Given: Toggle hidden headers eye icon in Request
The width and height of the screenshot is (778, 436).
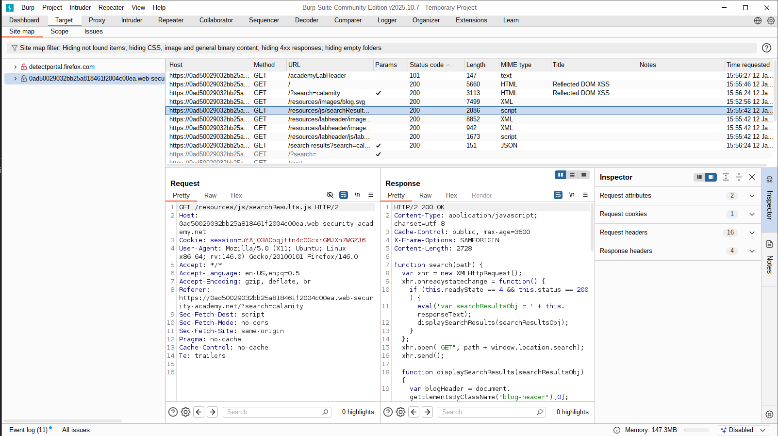Looking at the screenshot, I should click(330, 195).
